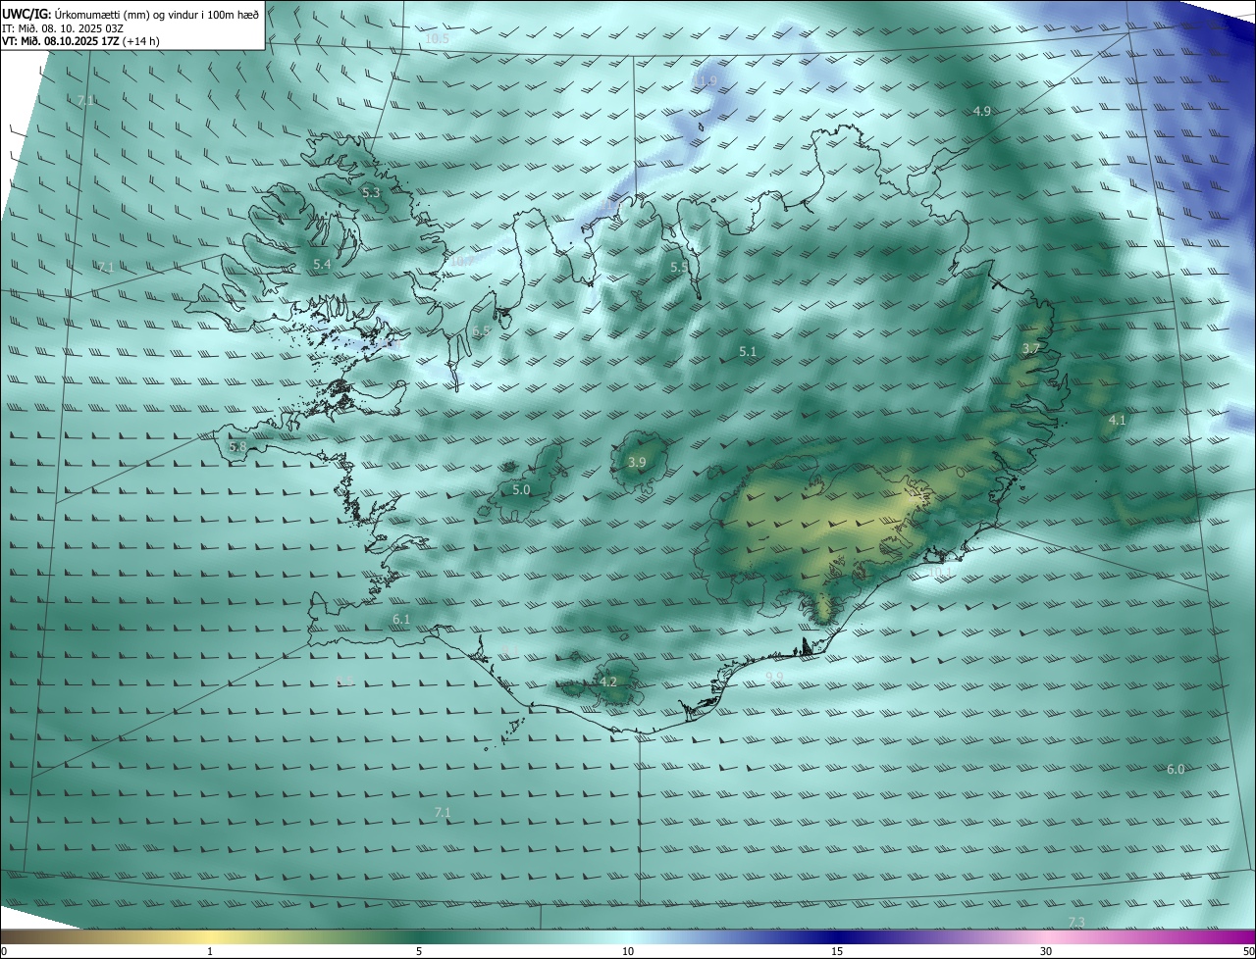Click the 8.5 value label
The width and height of the screenshot is (1256, 959).
coord(345,681)
